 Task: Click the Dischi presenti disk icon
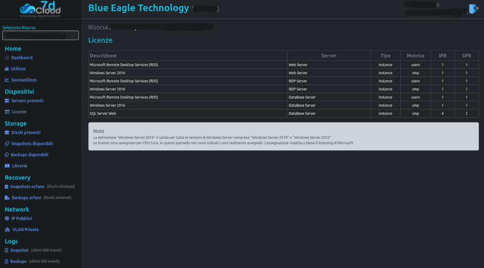point(7,133)
